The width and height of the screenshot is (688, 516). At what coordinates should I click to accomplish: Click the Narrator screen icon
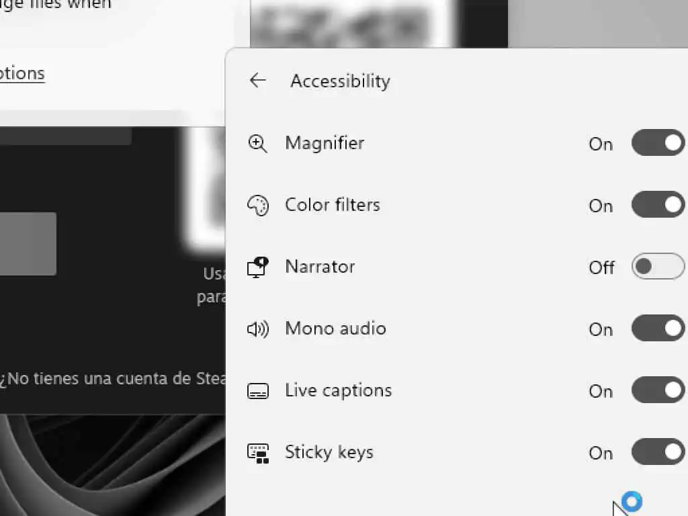coord(257,267)
